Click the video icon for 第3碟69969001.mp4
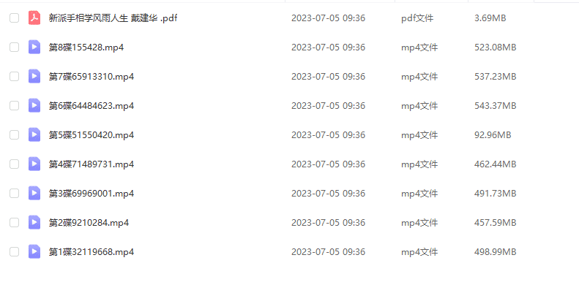This screenshot has height=293, width=579. (x=34, y=193)
